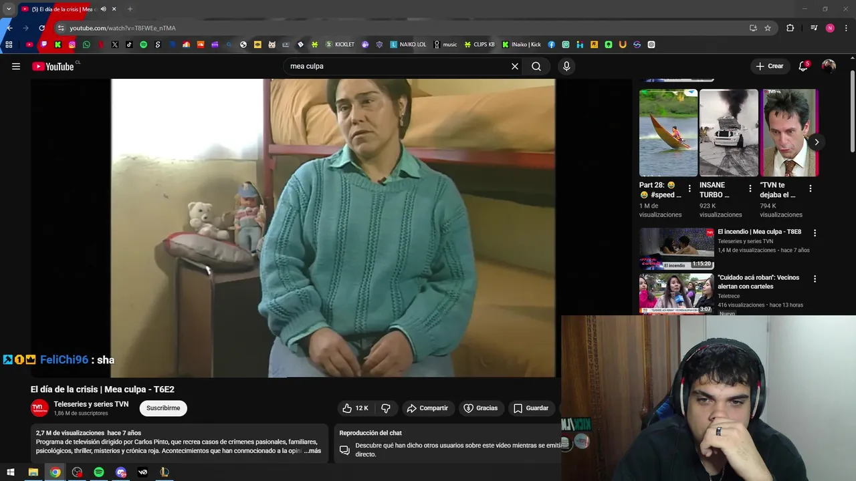The image size is (856, 481).
Task: Open options for Cuidado acá roban video
Action: (815, 279)
